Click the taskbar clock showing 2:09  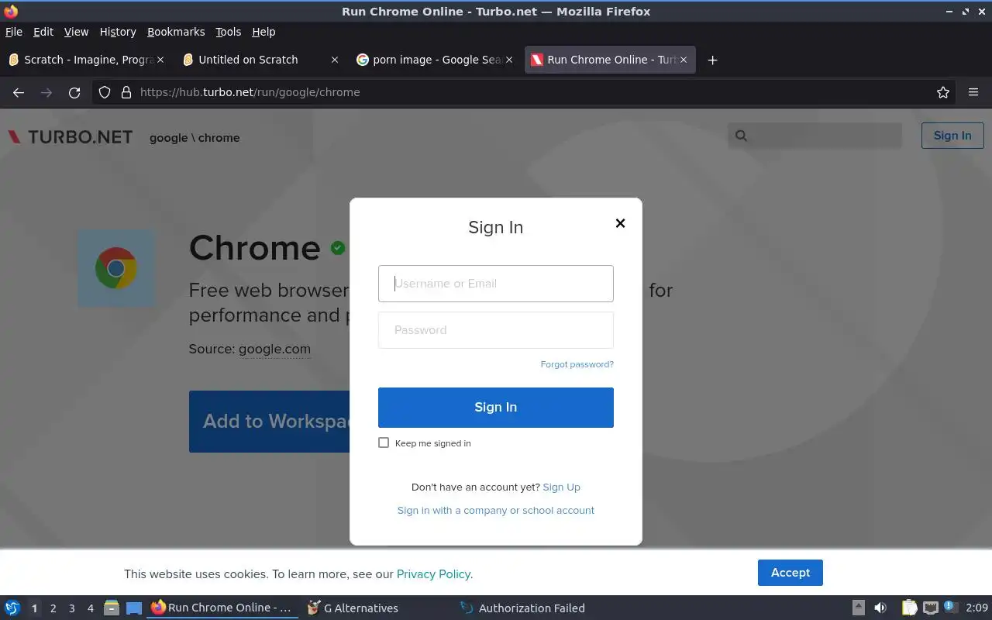tap(976, 608)
